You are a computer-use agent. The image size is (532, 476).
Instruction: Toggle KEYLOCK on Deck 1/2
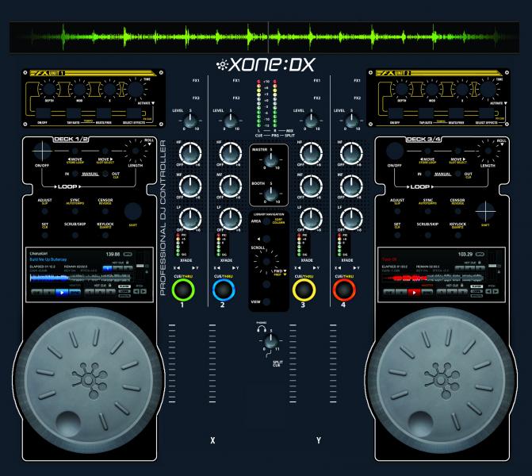pos(105,235)
